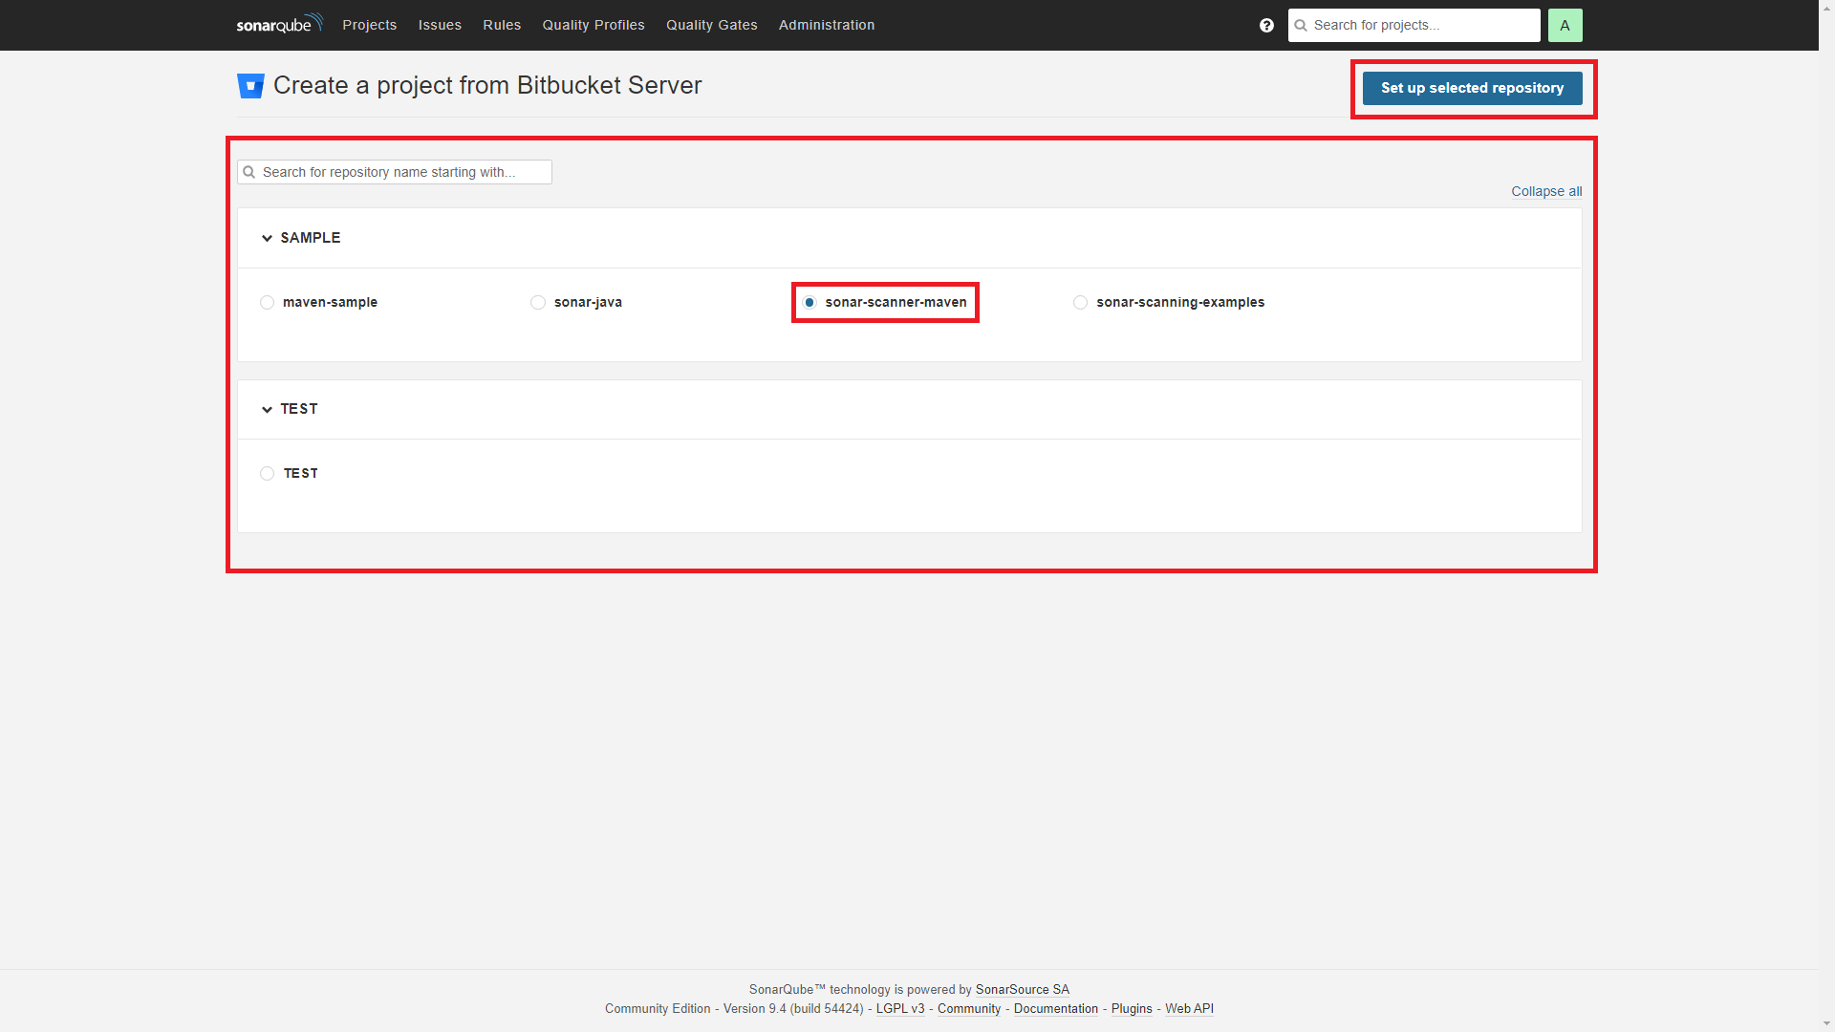This screenshot has height=1032, width=1835.
Task: Click the page scrollbar down arrow
Action: click(1826, 1023)
